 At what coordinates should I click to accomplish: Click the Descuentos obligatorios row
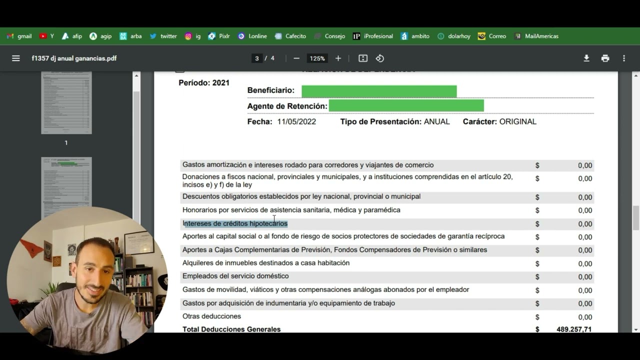pos(387,197)
